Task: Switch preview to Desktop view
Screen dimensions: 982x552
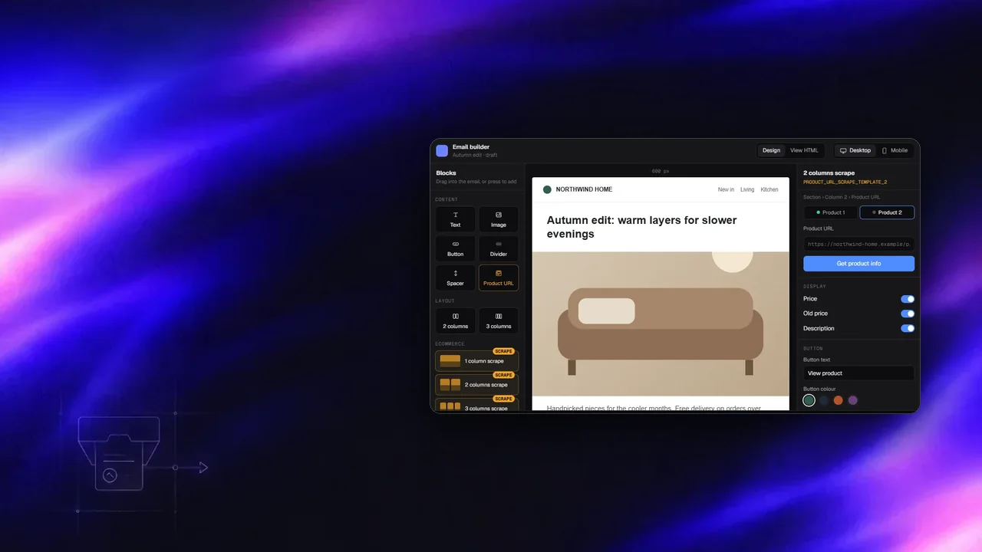Action: pos(855,150)
